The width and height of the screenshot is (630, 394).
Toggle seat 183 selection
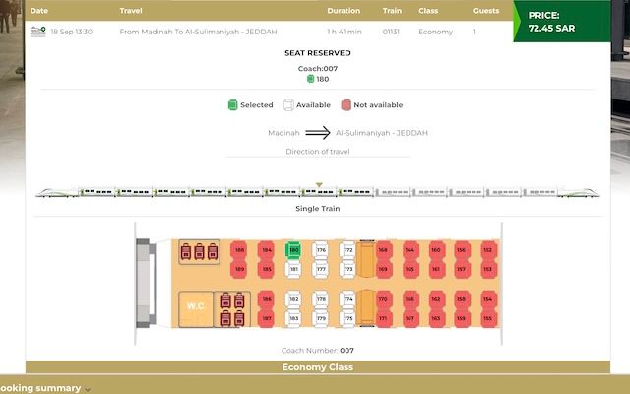tap(293, 317)
